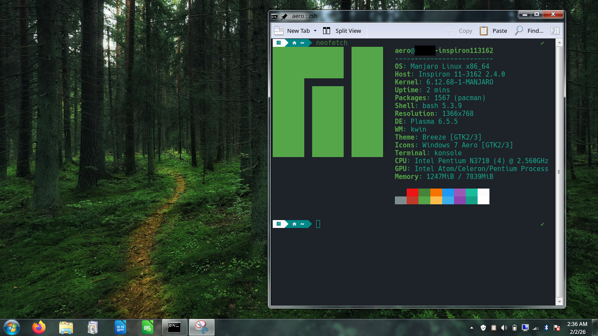Click the Copy toolbar button
This screenshot has height=336, width=598.
[x=459, y=31]
